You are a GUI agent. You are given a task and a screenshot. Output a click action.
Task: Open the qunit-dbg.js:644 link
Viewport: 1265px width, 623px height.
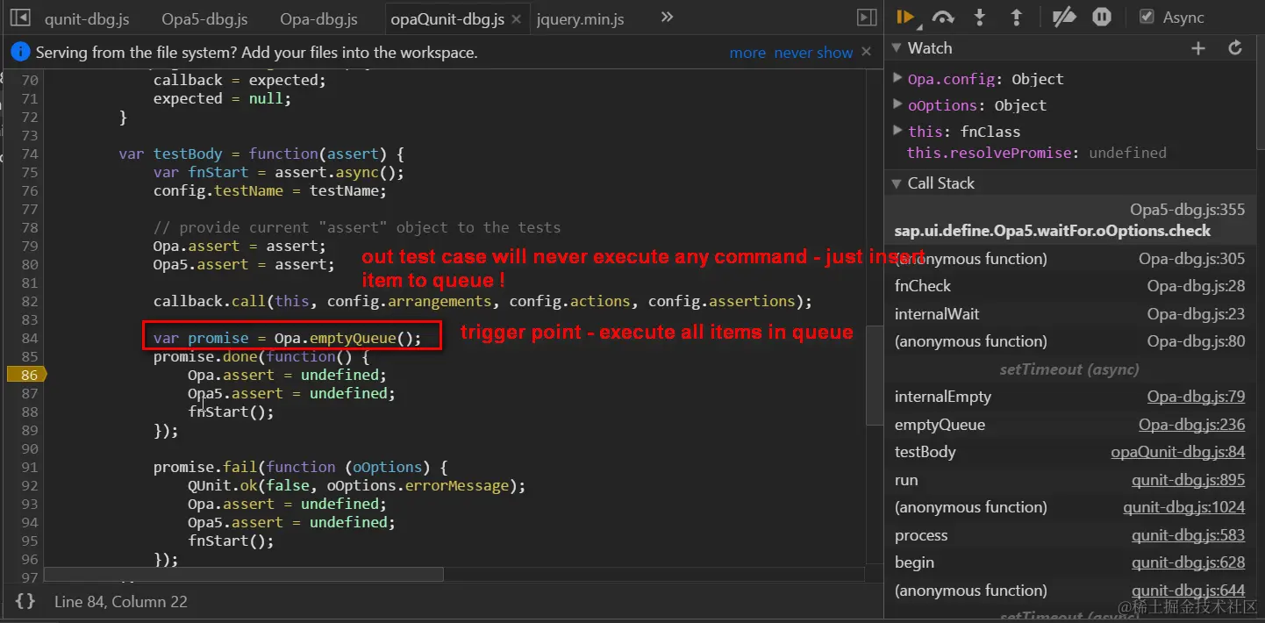[x=1189, y=591]
